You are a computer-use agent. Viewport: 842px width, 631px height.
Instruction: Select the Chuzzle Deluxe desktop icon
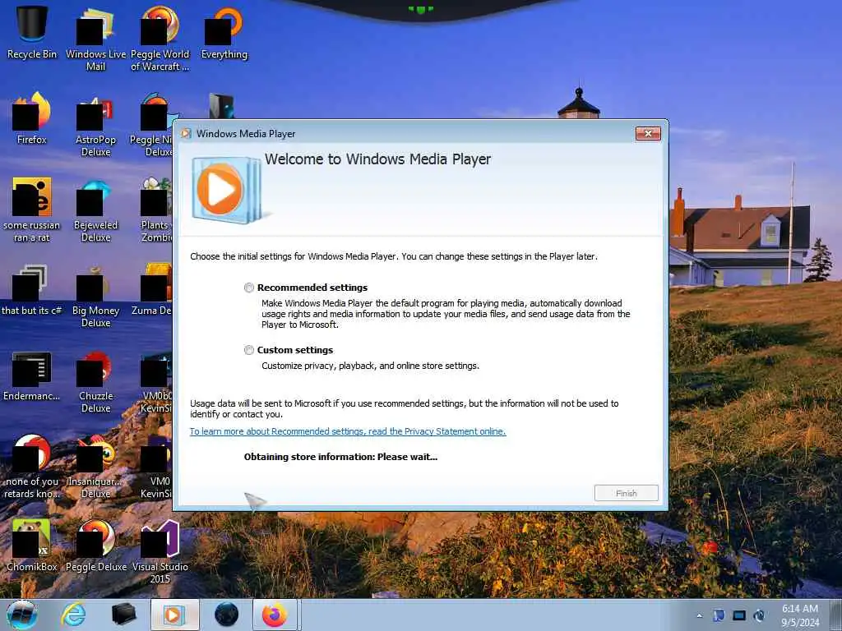95,382
